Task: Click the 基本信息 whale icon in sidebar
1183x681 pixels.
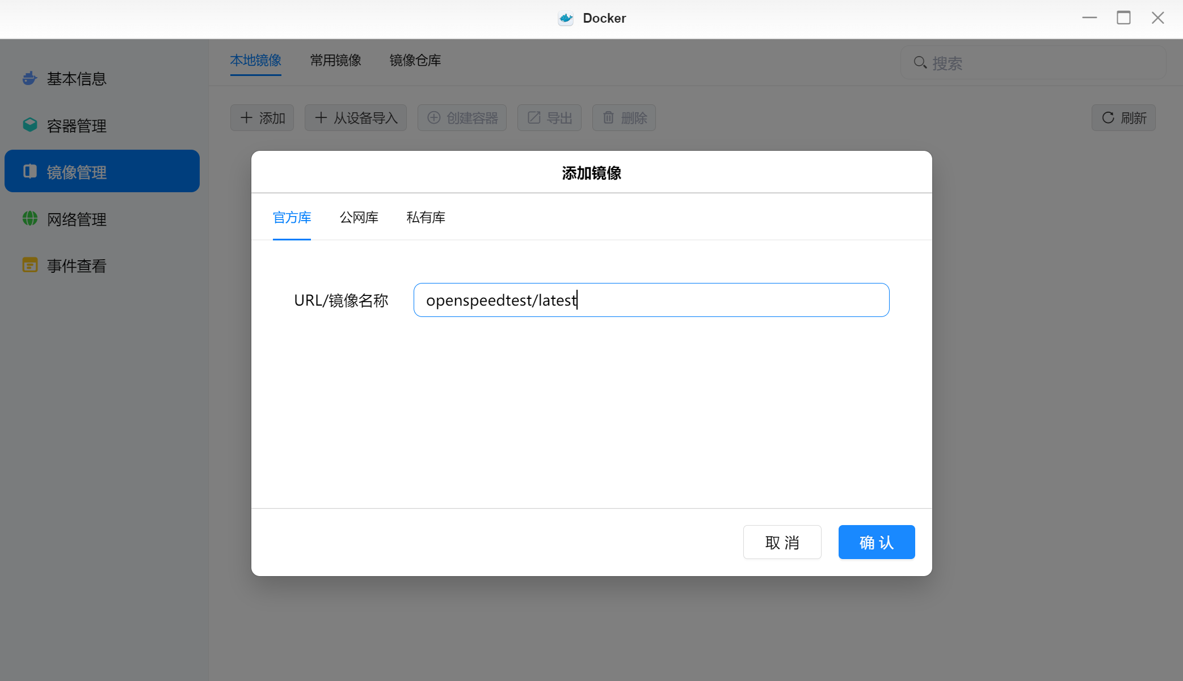Action: click(x=30, y=78)
